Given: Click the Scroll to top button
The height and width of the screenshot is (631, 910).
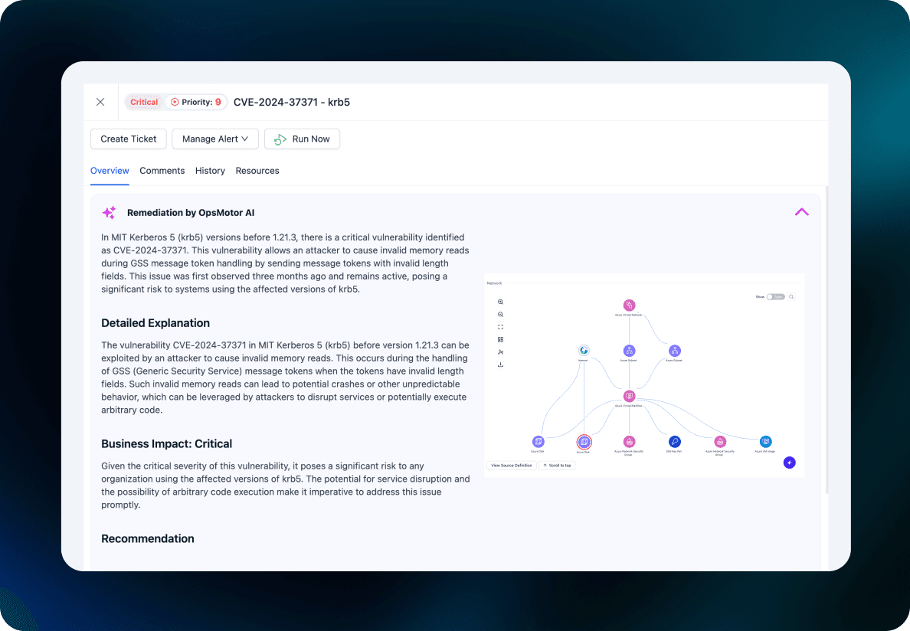Looking at the screenshot, I should point(557,465).
